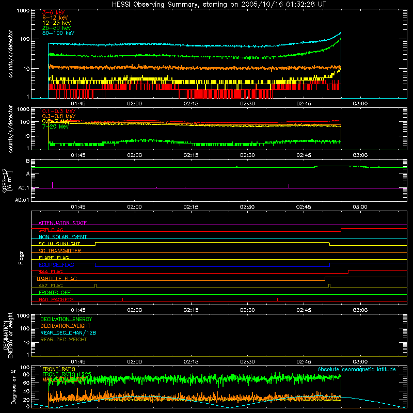Click the 7-20 MeV legend label
Viewport: 413px width, 413px height.
point(55,126)
